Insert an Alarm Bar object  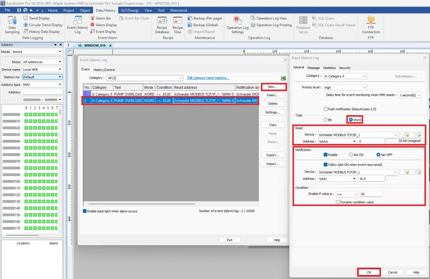[101, 18]
